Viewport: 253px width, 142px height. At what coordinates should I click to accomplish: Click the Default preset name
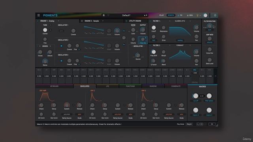(126, 15)
